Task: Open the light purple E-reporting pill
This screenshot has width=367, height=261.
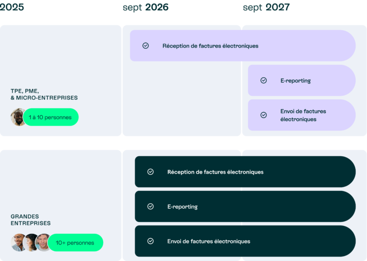Action: point(302,80)
